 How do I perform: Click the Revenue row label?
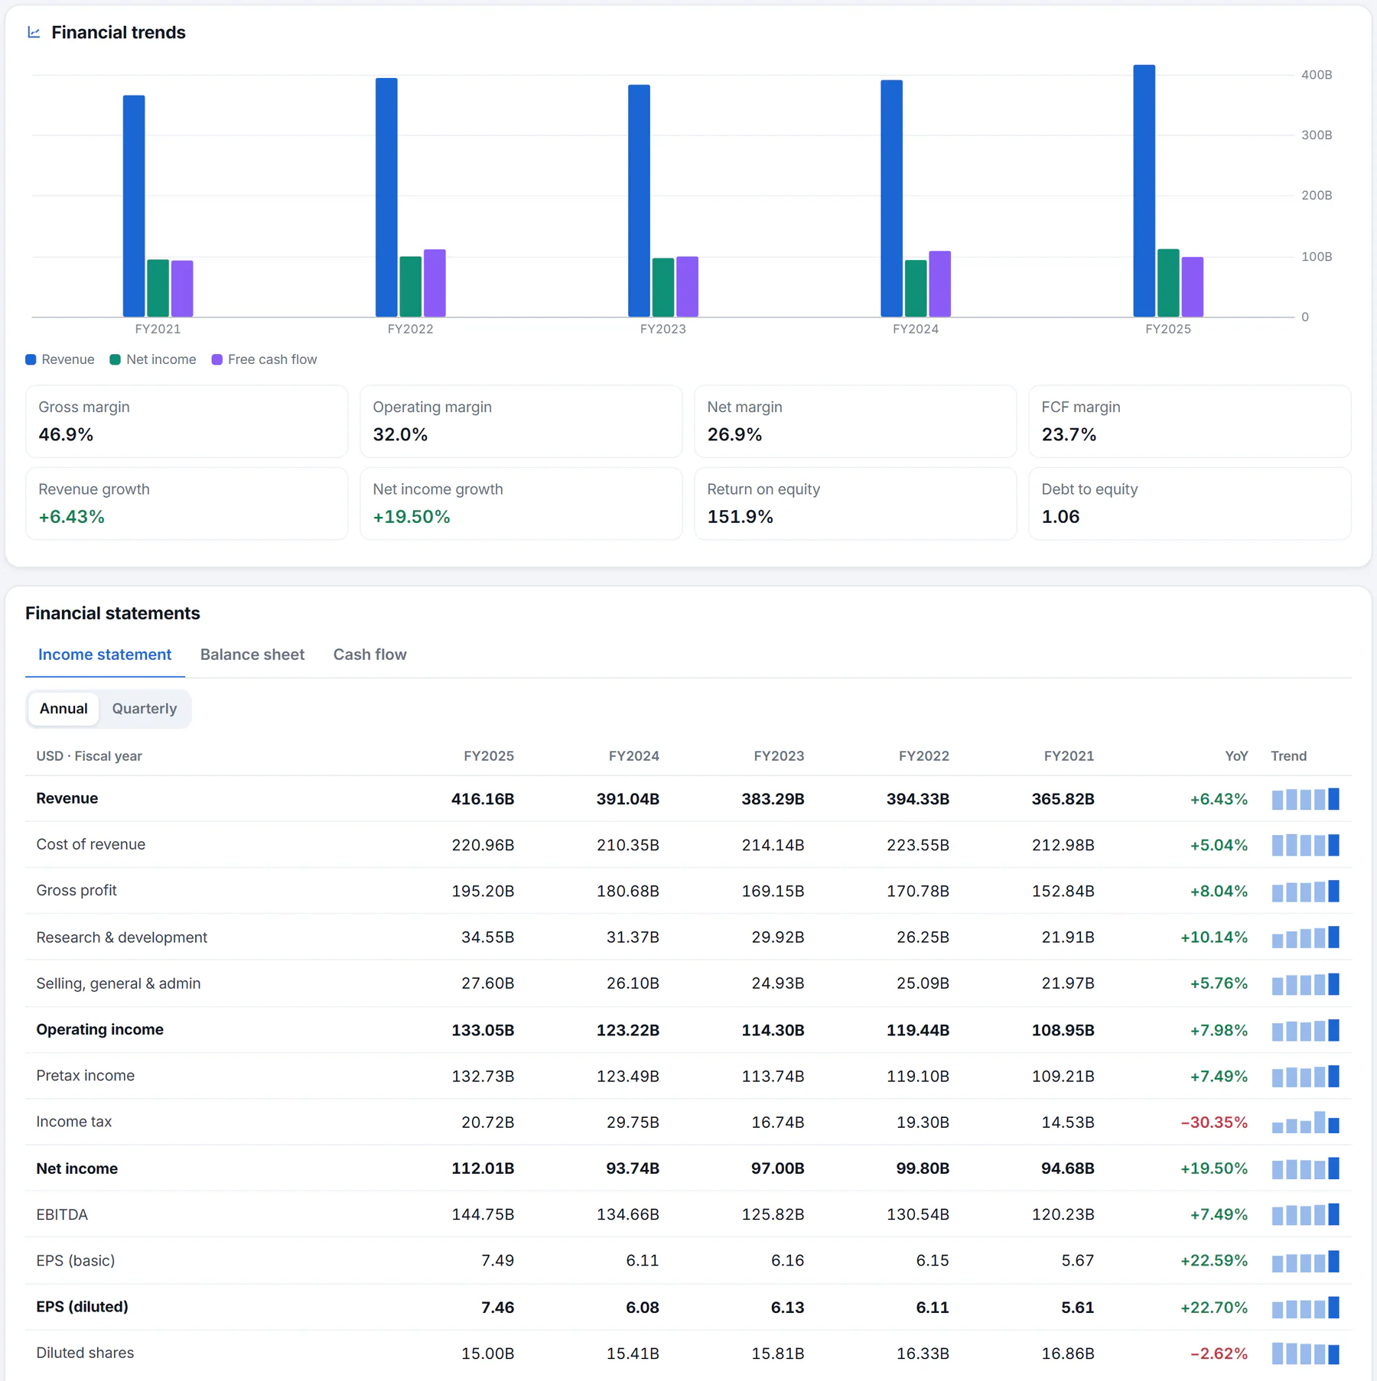click(x=67, y=798)
